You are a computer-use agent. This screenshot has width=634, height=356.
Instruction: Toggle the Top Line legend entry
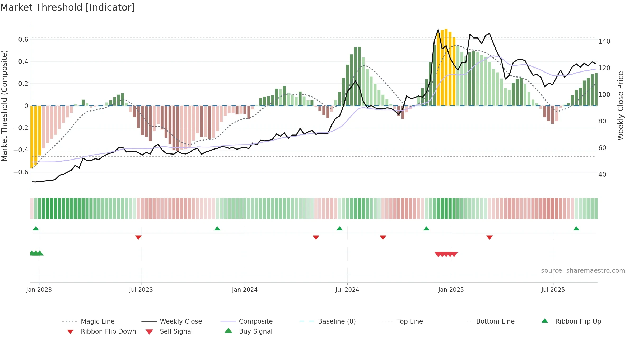[x=400, y=321]
